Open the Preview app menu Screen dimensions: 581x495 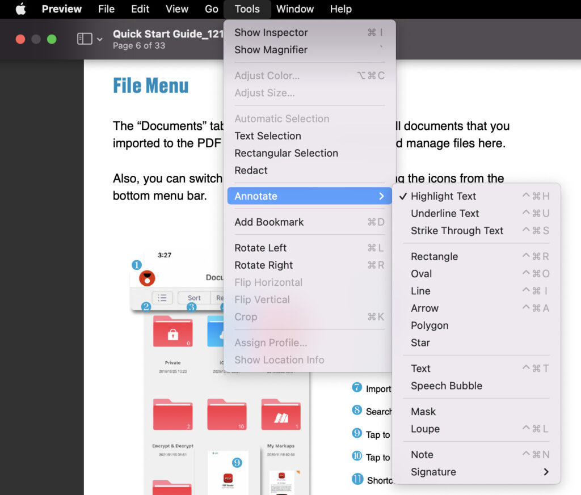click(61, 9)
